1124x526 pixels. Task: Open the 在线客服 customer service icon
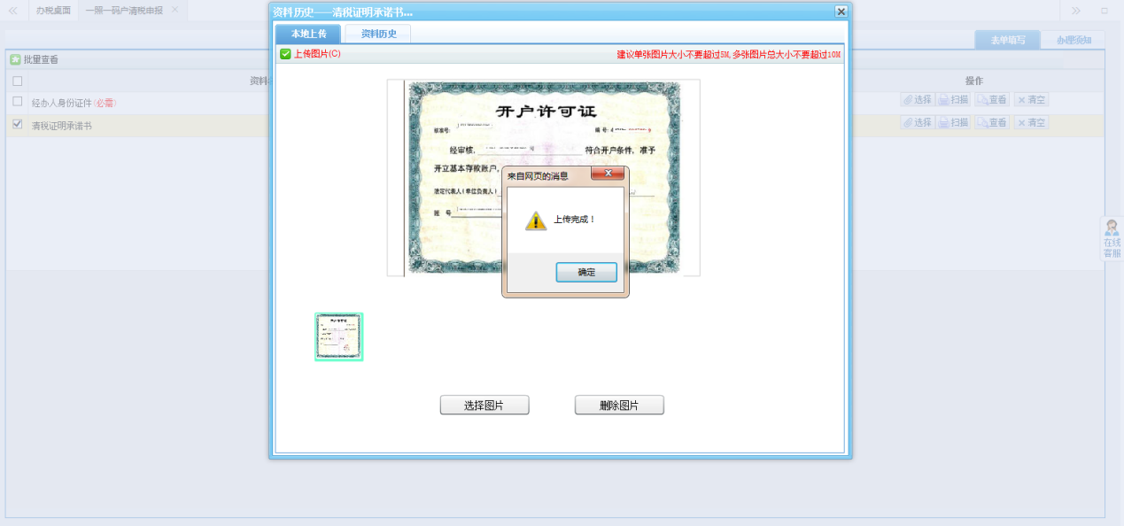[1111, 239]
